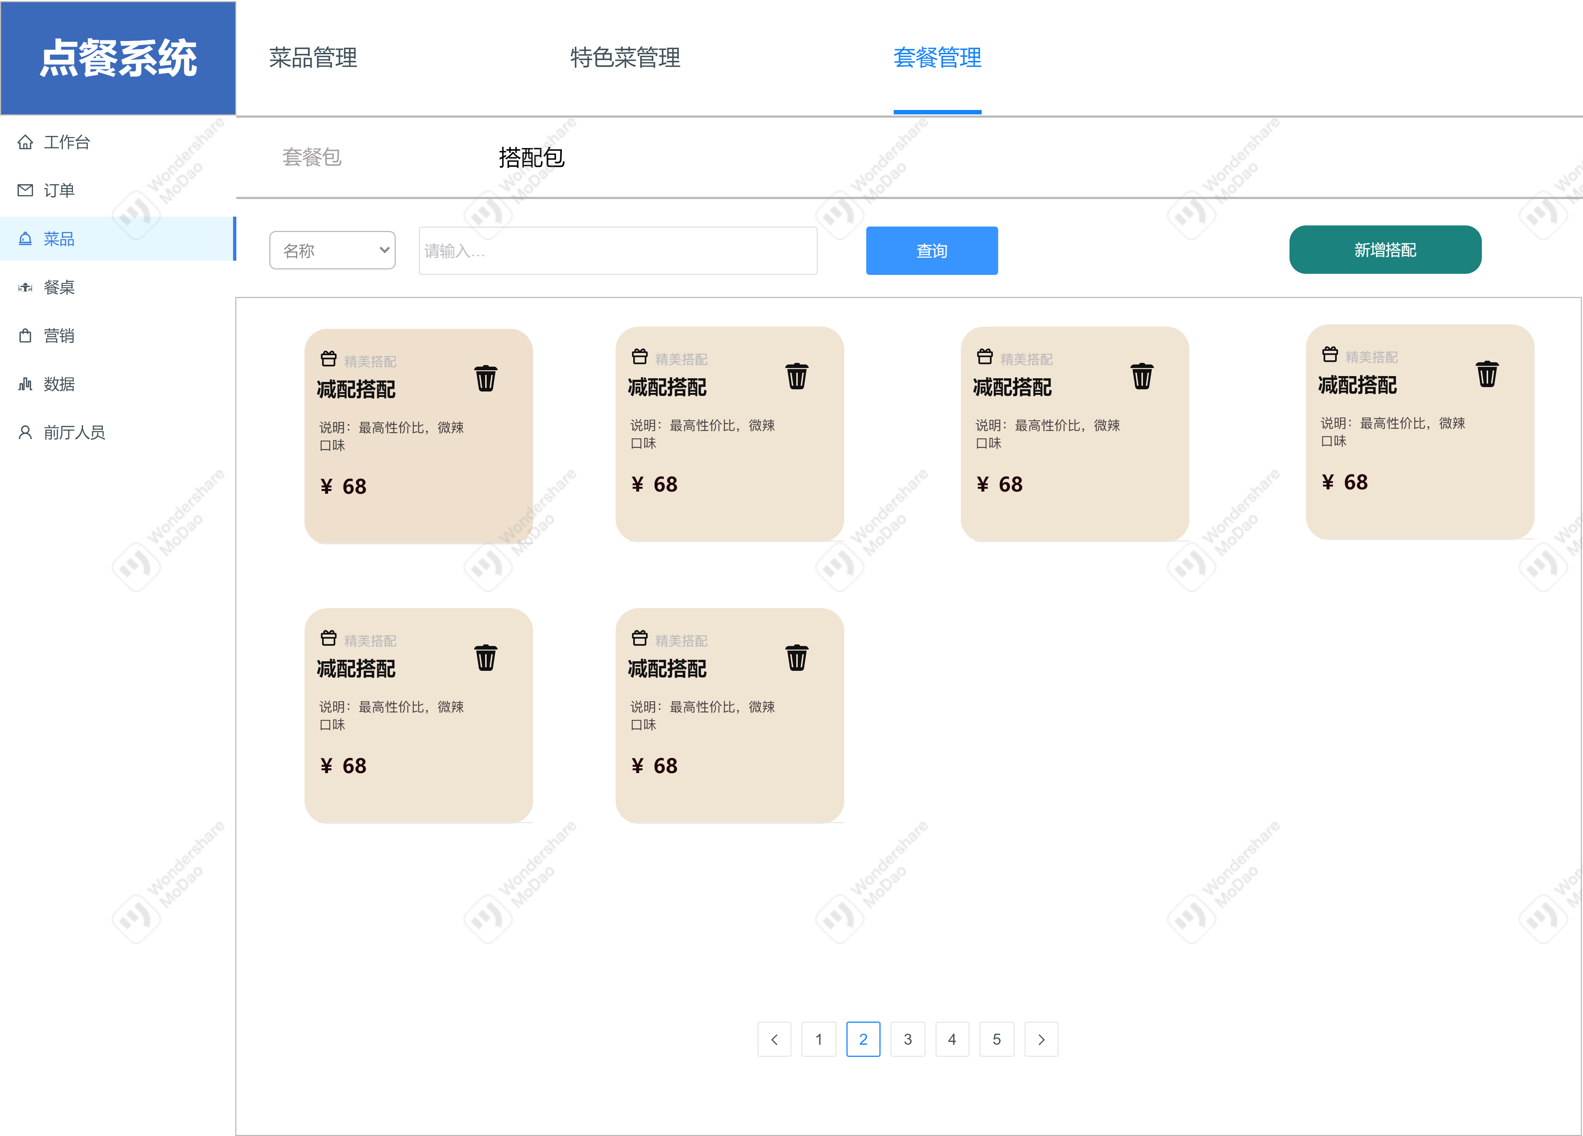Jump to page 3

point(908,1040)
